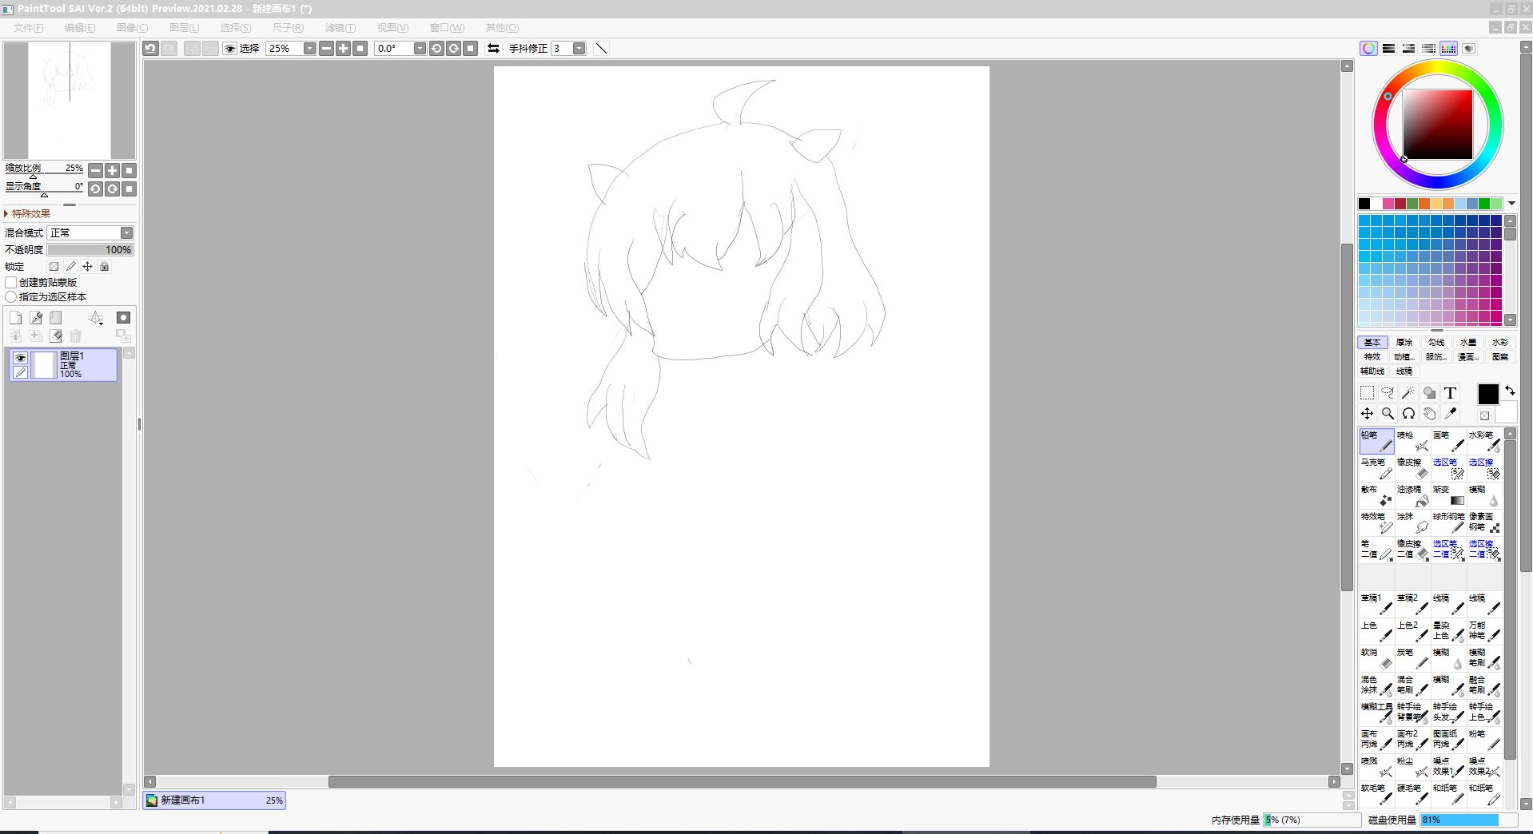
Task: Enable the 创建剪贴蒙版 checkbox
Action: click(11, 282)
